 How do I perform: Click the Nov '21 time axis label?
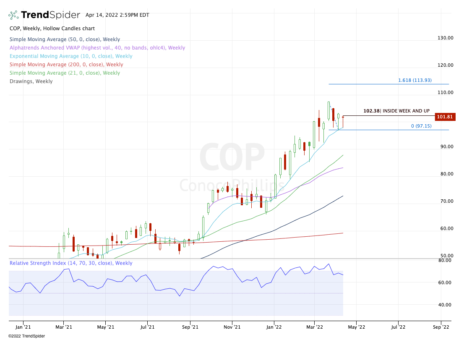[x=232, y=327]
